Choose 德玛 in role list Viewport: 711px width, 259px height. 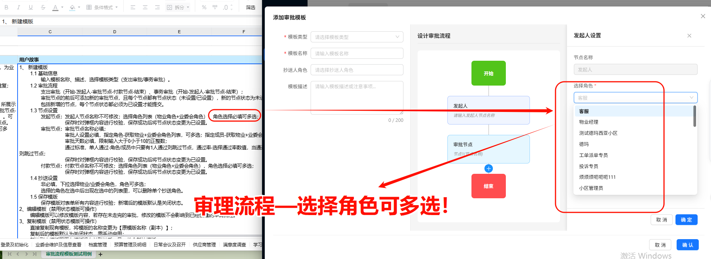tap(634, 144)
